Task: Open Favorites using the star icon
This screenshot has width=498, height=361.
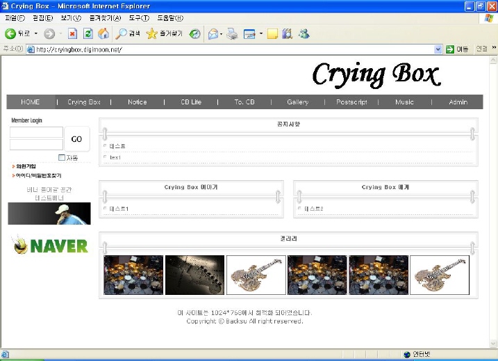Action: (151, 33)
